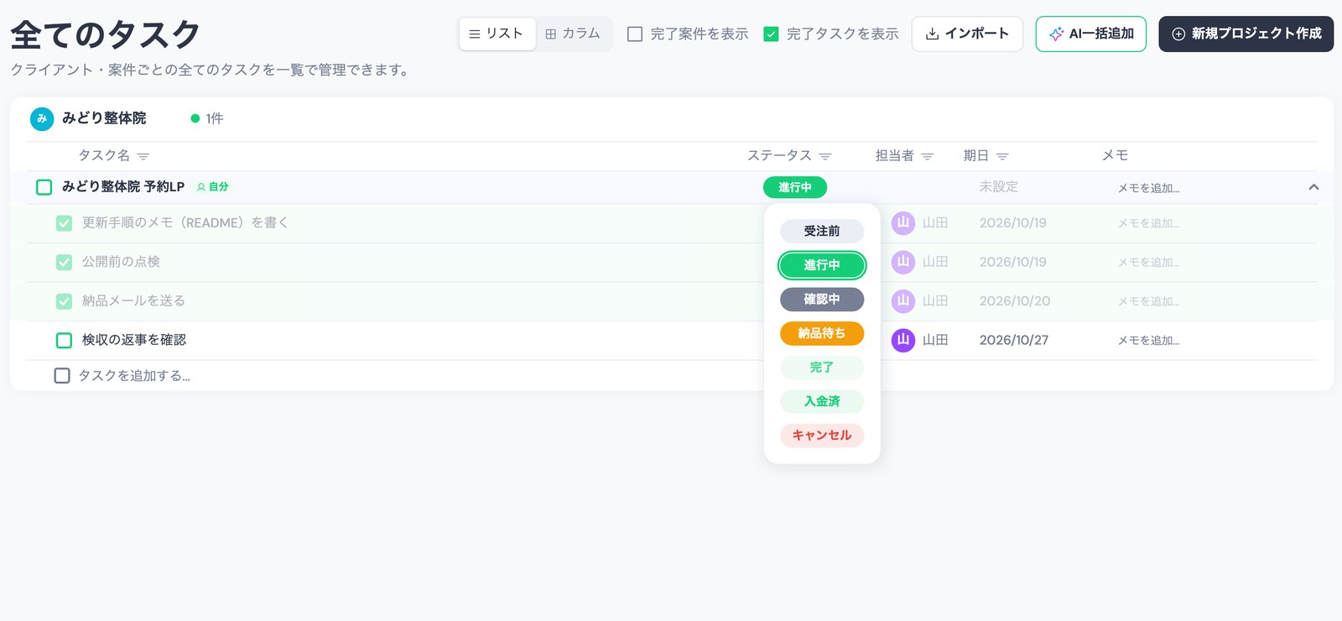Switch to the リスト view tab
Viewport: 1342px width, 621px height.
[497, 34]
